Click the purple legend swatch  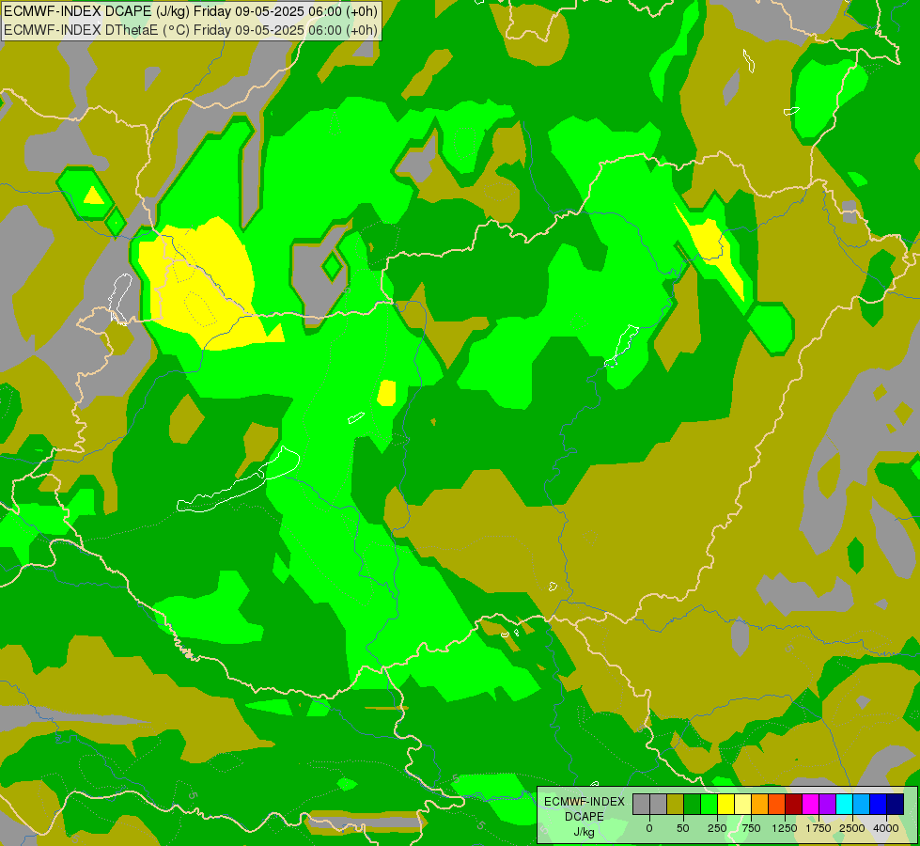pos(827,805)
